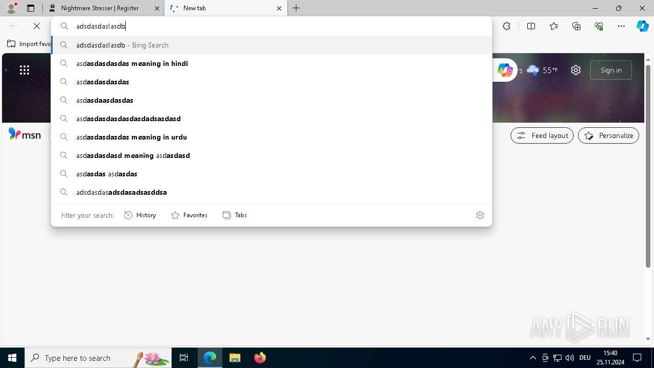This screenshot has height=368, width=654.
Task: Choose 'asdasdaasdasdas' suggestion
Action: point(271,100)
